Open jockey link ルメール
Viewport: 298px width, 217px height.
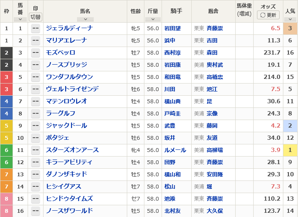pos(175,150)
